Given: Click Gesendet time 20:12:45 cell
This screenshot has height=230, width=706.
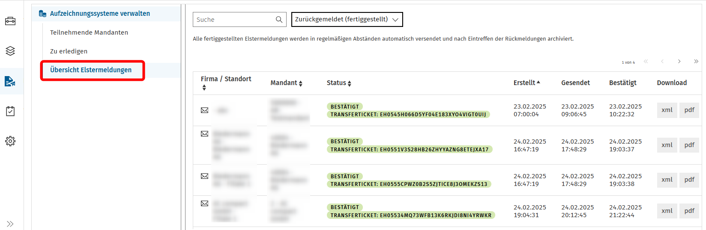Looking at the screenshot, I should (574, 215).
